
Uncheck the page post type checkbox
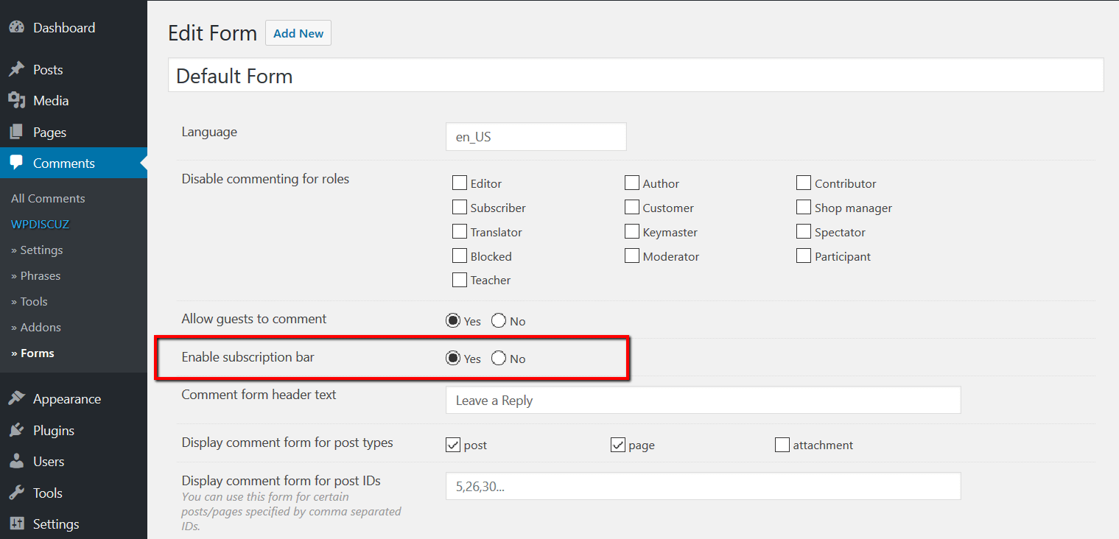(x=618, y=445)
